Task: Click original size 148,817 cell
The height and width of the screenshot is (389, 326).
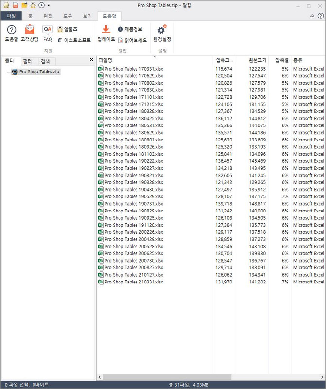Action: pos(257,204)
